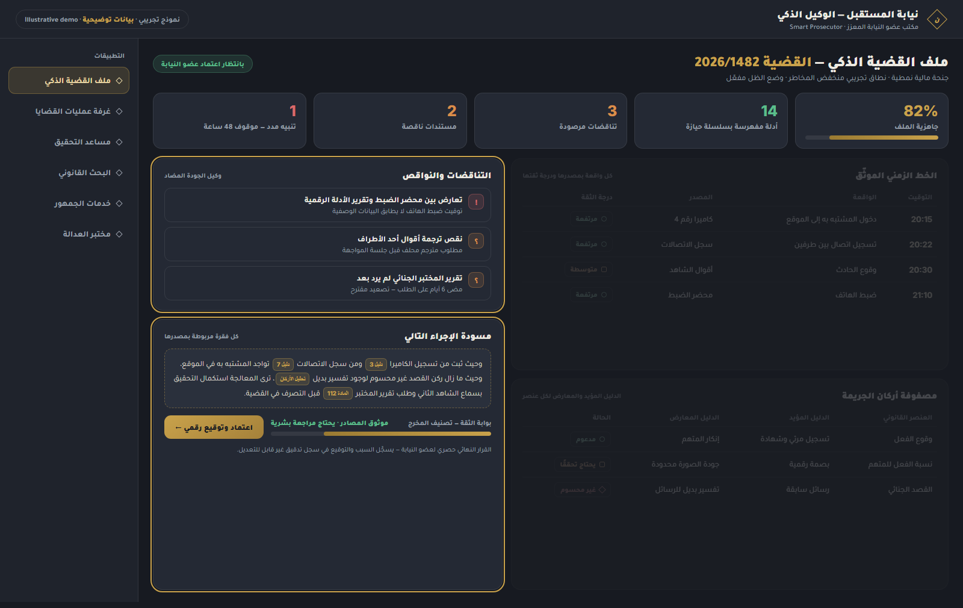
Task: Open the 3 تناقضات مرصودة stat card
Action: (x=551, y=120)
